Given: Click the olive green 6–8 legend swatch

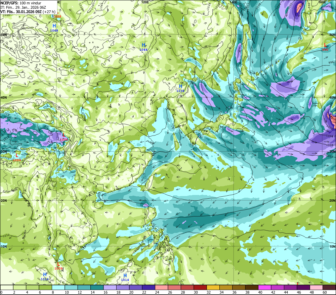Looking at the screenshot, I should (45, 287).
